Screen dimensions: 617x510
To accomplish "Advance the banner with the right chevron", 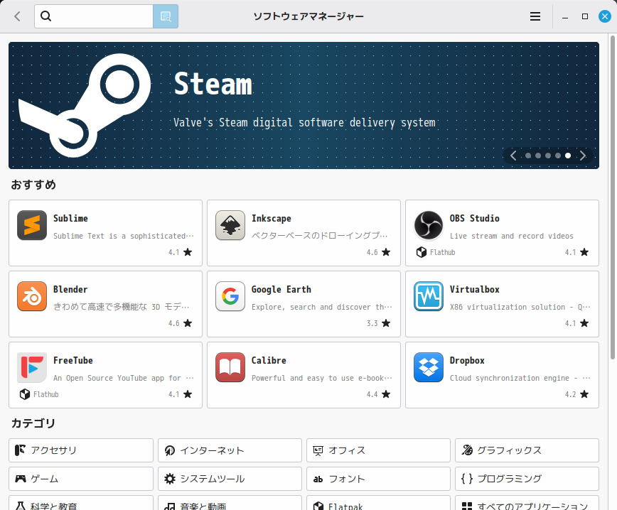I will pos(583,155).
